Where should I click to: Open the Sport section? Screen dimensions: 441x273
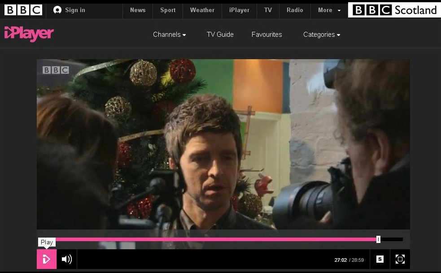pos(168,10)
